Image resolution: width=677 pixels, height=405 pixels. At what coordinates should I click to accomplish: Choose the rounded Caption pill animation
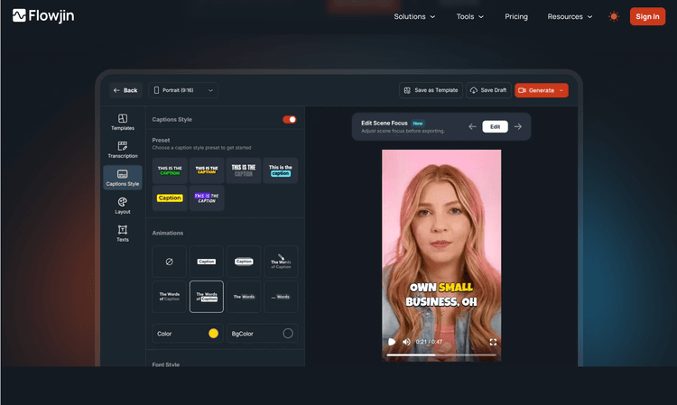(244, 262)
